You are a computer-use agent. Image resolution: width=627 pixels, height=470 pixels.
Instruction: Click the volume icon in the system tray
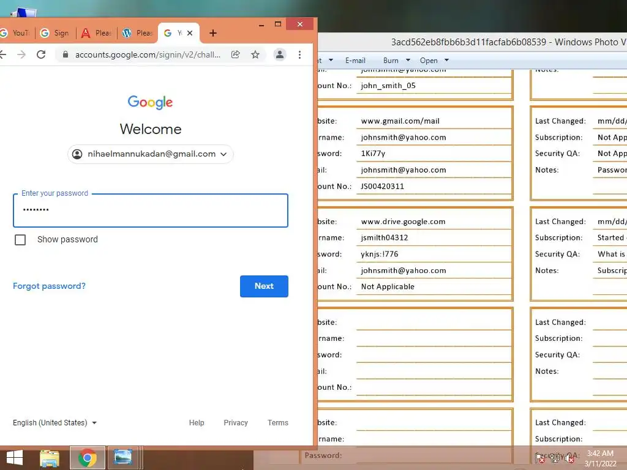tap(569, 458)
